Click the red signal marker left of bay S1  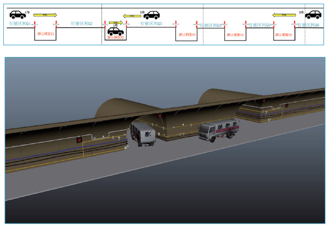[35, 25]
